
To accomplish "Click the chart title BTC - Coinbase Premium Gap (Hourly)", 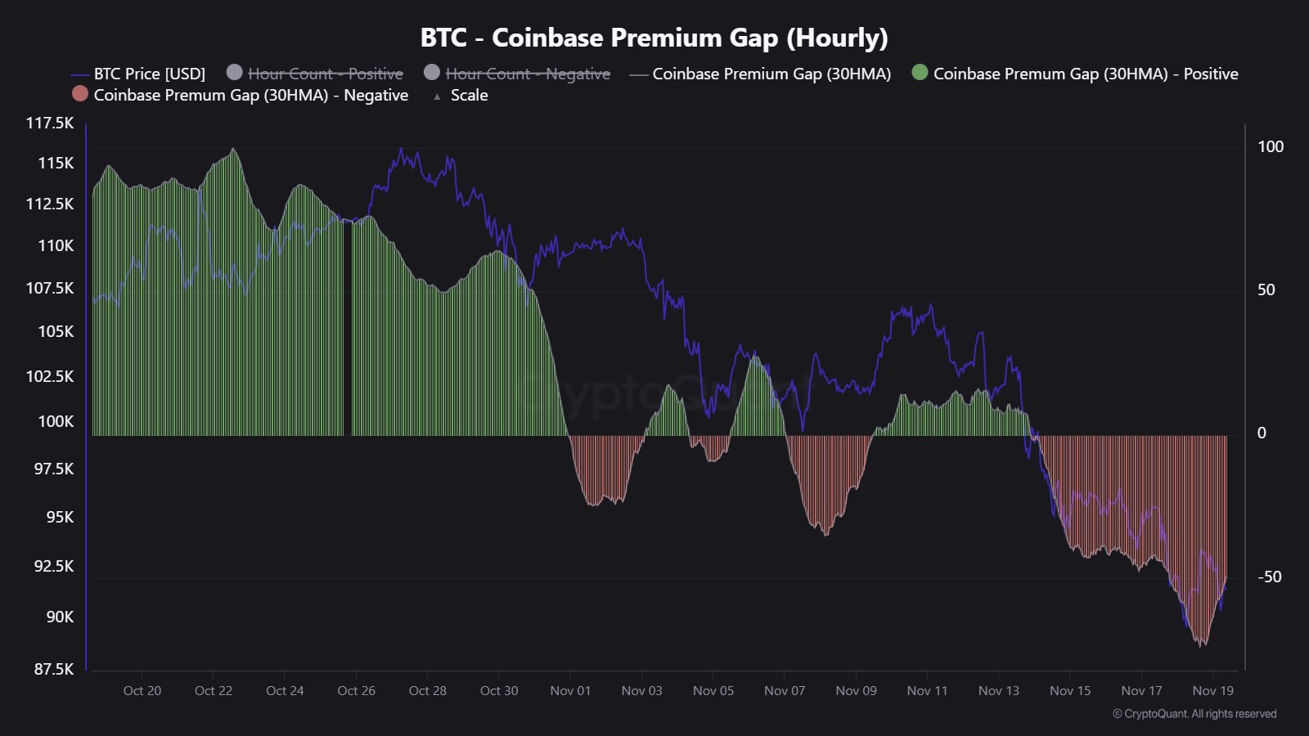I will pos(654,38).
